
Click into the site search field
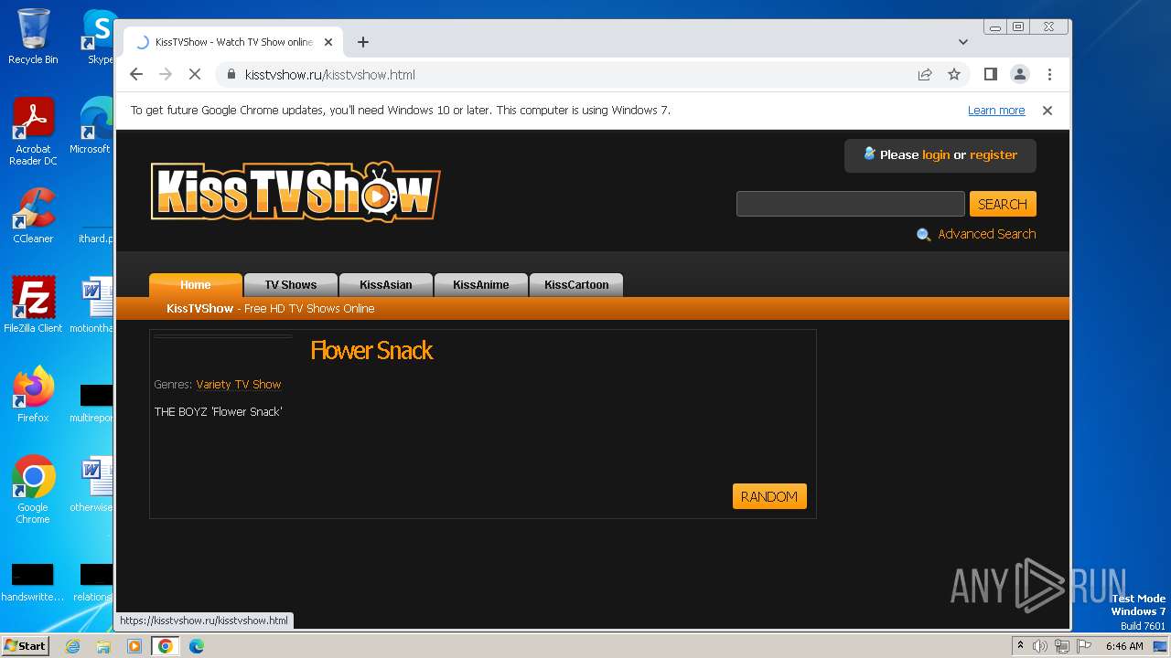coord(850,204)
